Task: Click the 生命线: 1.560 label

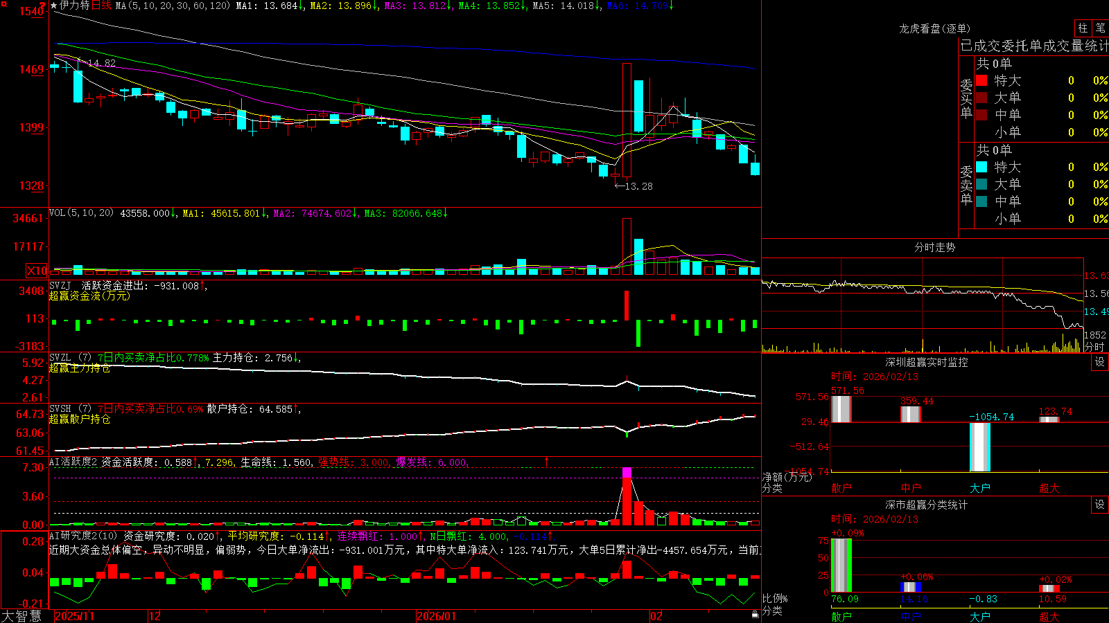Action: click(x=275, y=462)
